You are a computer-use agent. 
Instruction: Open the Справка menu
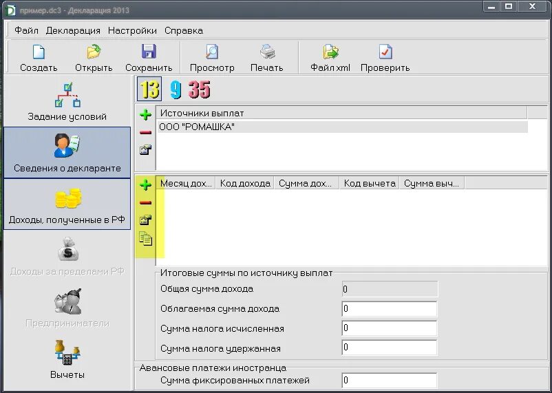click(x=184, y=31)
